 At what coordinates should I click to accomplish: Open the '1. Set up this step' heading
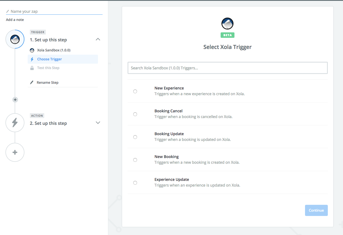coord(48,40)
